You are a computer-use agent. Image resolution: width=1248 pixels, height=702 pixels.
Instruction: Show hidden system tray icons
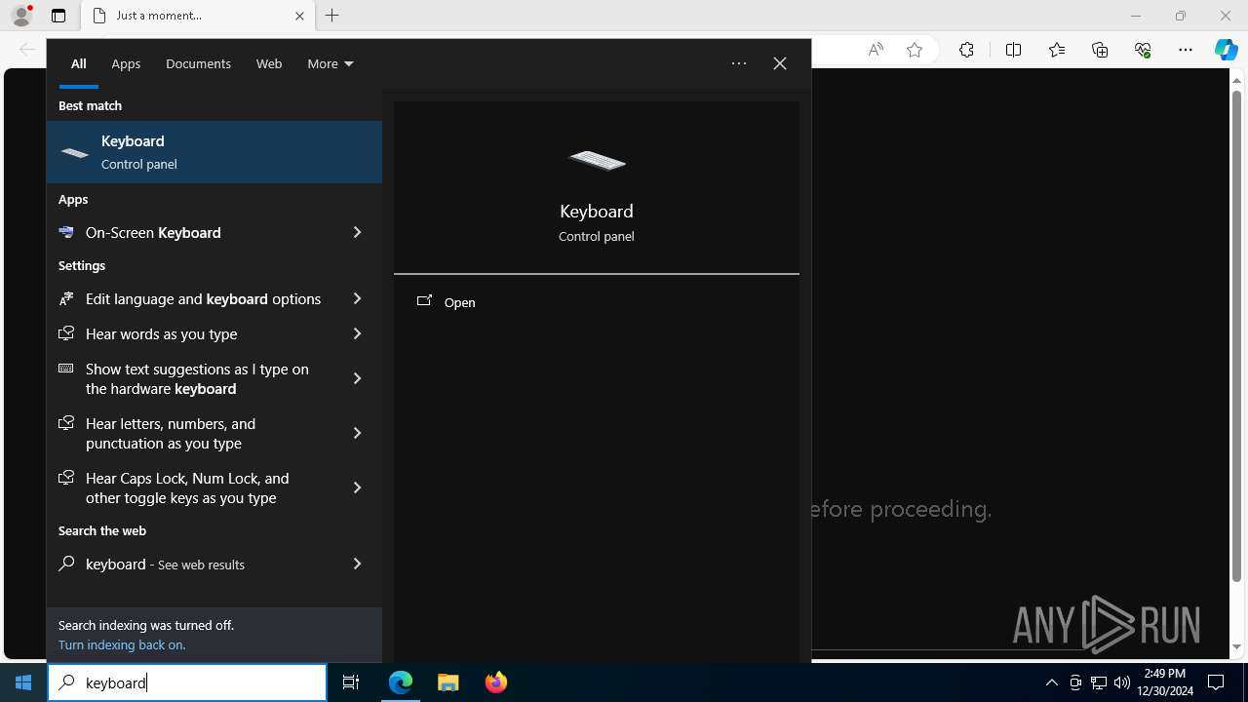coord(1051,682)
